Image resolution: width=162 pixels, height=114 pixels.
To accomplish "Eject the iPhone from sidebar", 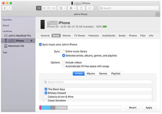I will click(x=32, y=41).
